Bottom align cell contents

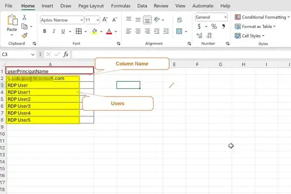click(x=147, y=20)
